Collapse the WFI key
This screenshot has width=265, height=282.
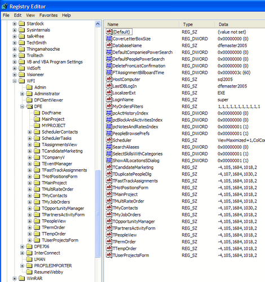point(15,81)
